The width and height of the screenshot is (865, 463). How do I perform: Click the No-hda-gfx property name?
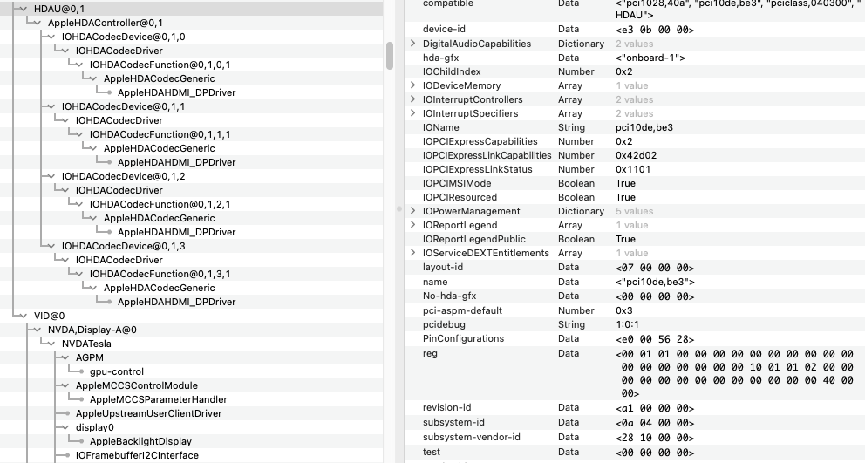pyautogui.click(x=450, y=296)
